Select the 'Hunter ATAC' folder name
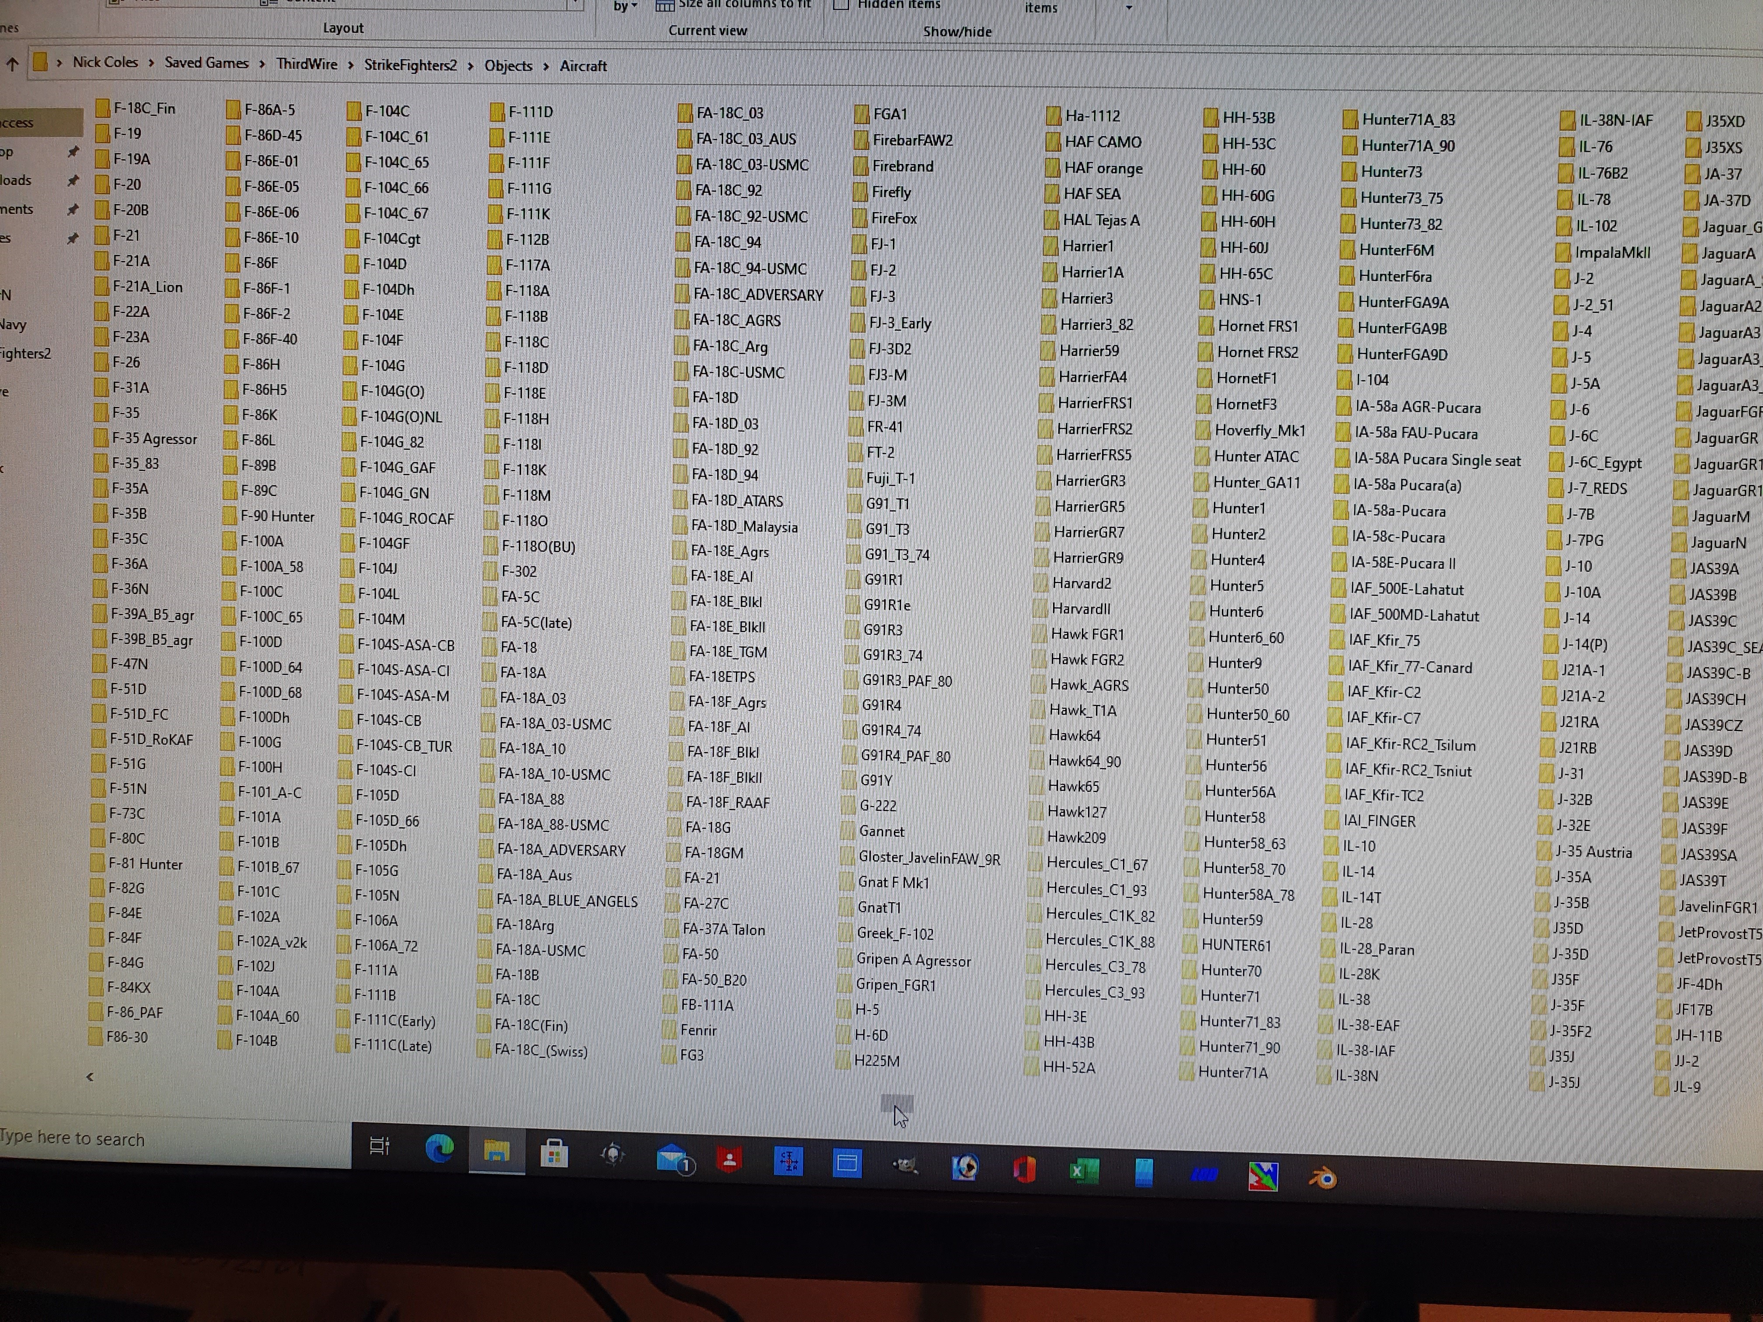The image size is (1763, 1322). pos(1256,456)
